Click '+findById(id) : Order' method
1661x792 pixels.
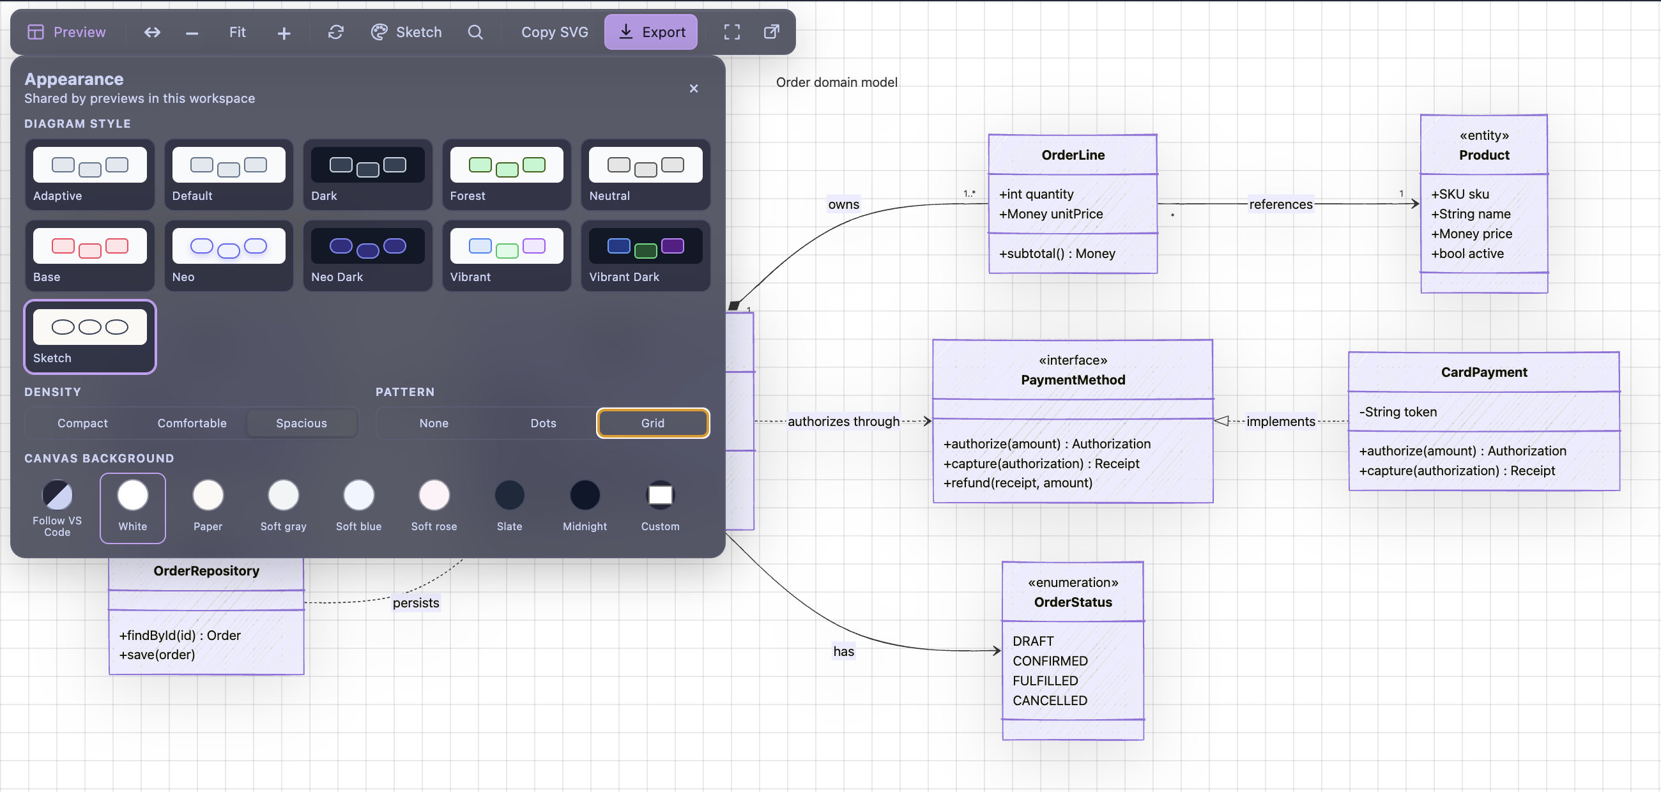coord(180,635)
